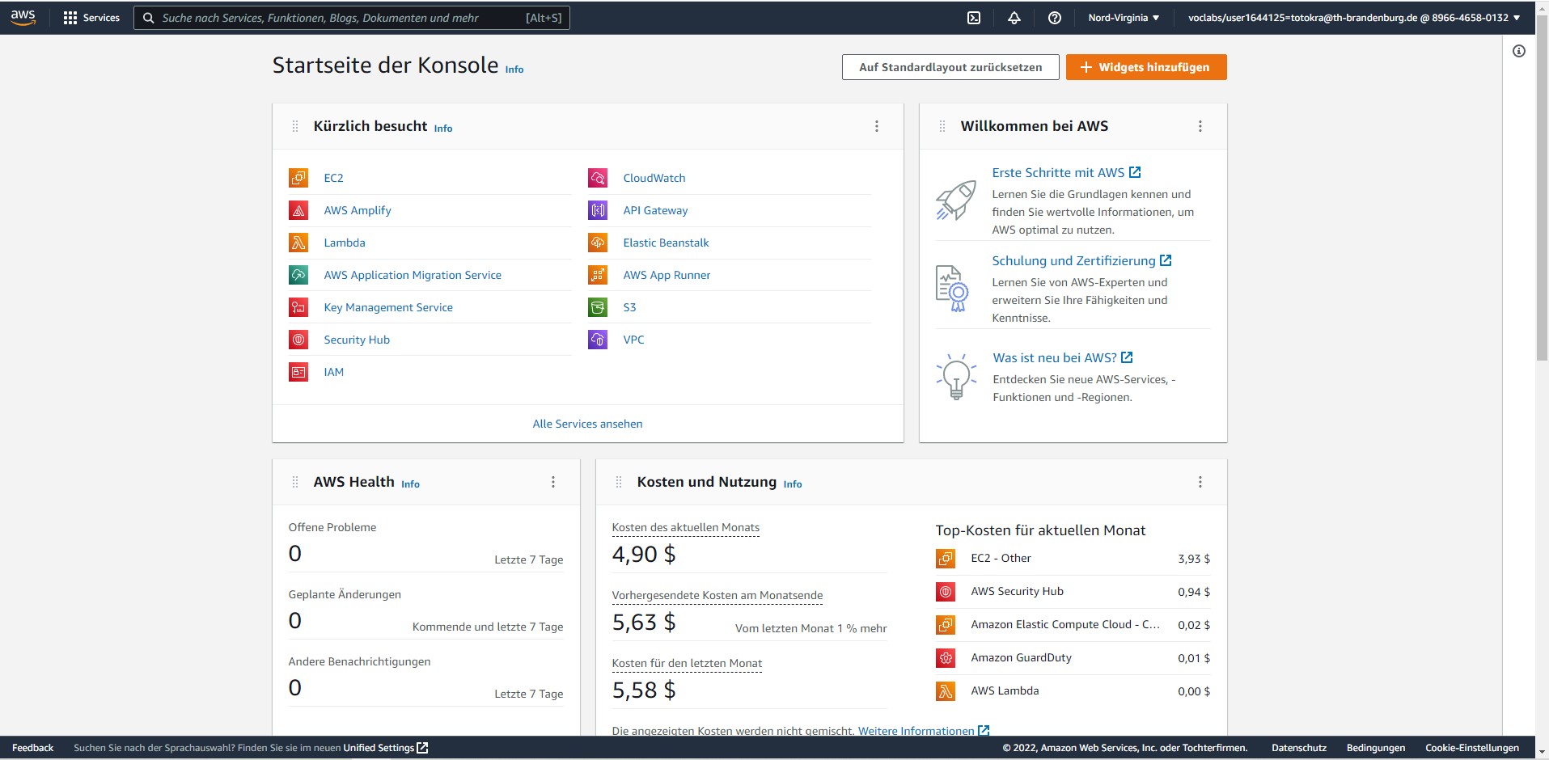Open the side info panel icon

(1518, 52)
